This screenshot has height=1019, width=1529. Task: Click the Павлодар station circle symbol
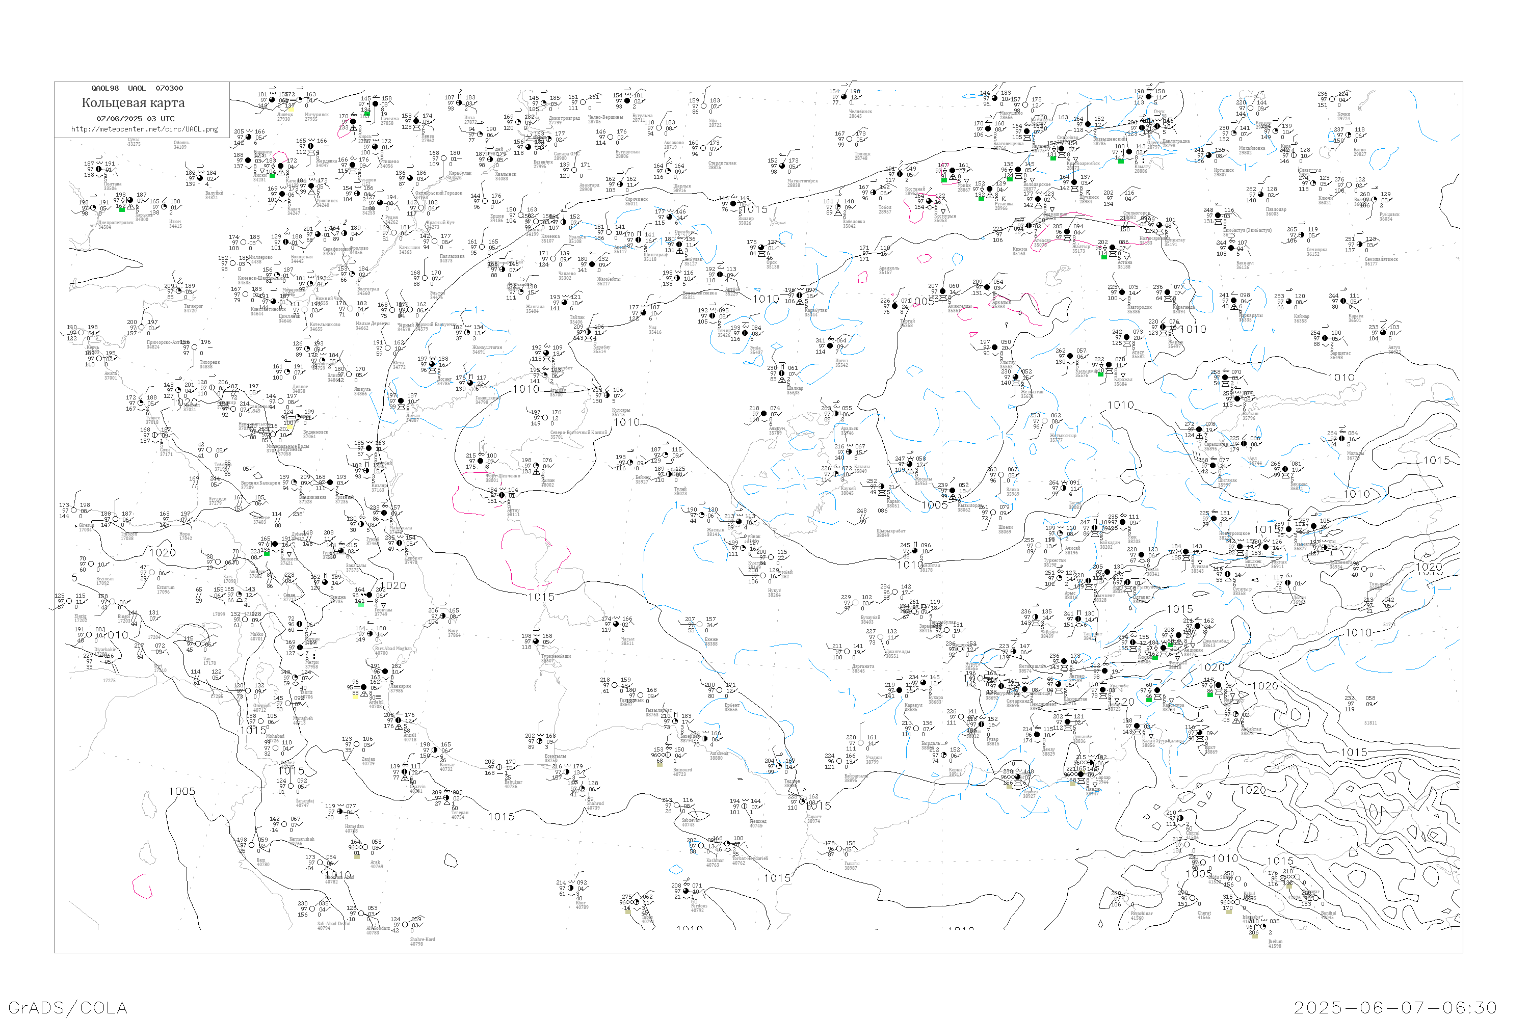coord(1261,194)
